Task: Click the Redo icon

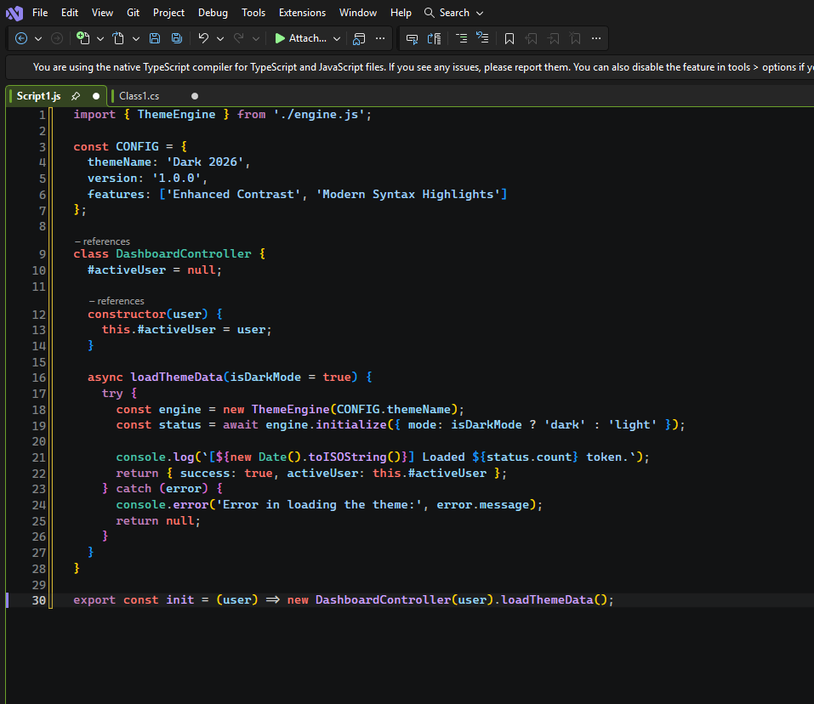Action: coord(239,38)
